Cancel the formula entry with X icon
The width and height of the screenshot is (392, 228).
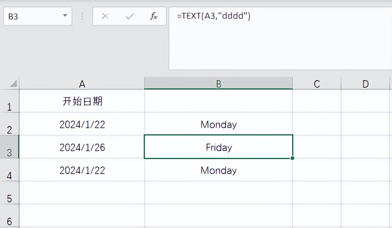pyautogui.click(x=105, y=16)
